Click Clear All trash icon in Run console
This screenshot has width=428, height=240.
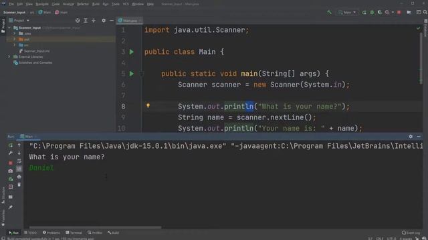pos(19,185)
